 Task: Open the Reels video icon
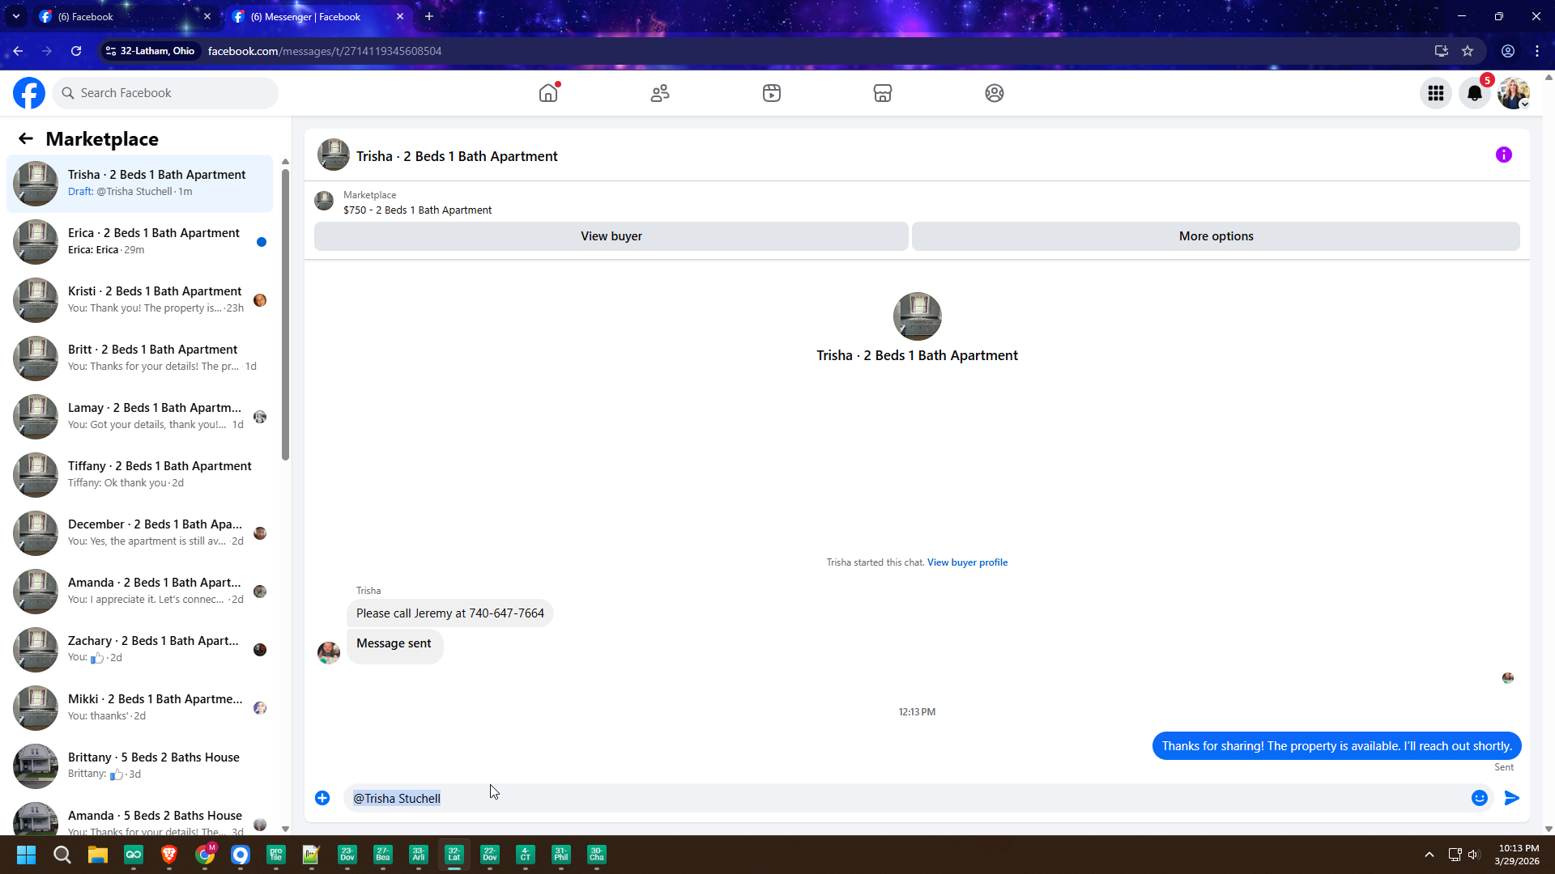click(772, 93)
